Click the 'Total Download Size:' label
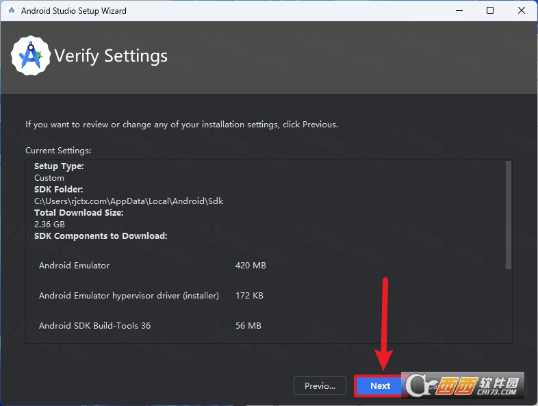The height and width of the screenshot is (406, 538). 79,213
